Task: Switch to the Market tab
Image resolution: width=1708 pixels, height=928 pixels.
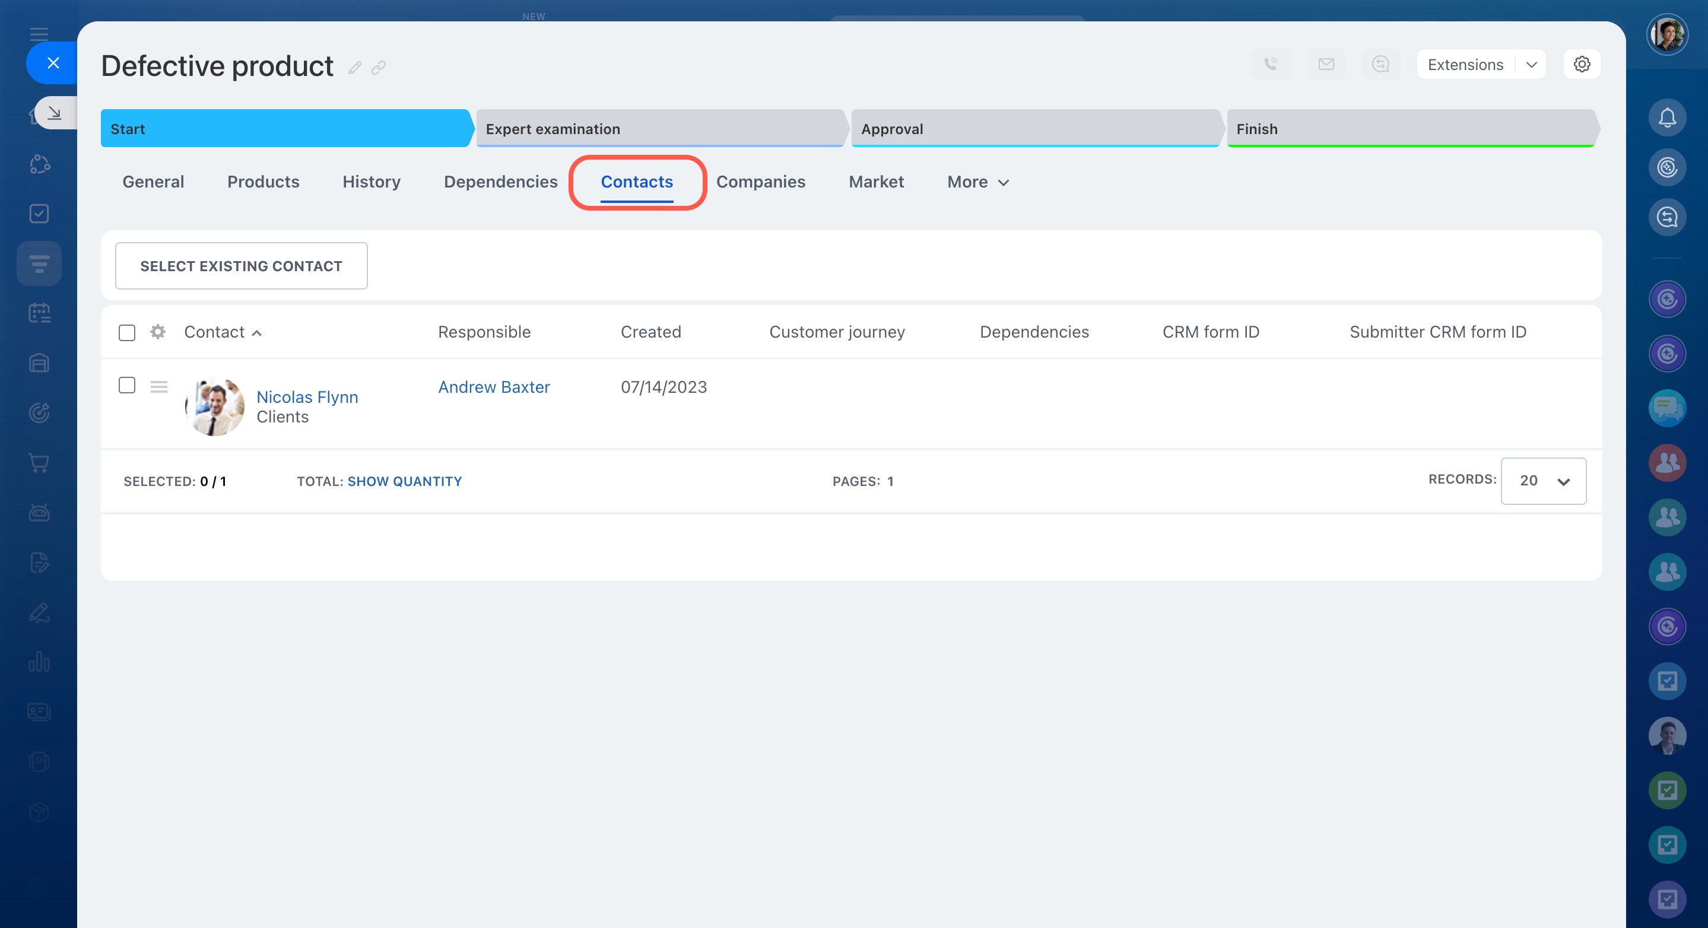Action: click(x=876, y=182)
